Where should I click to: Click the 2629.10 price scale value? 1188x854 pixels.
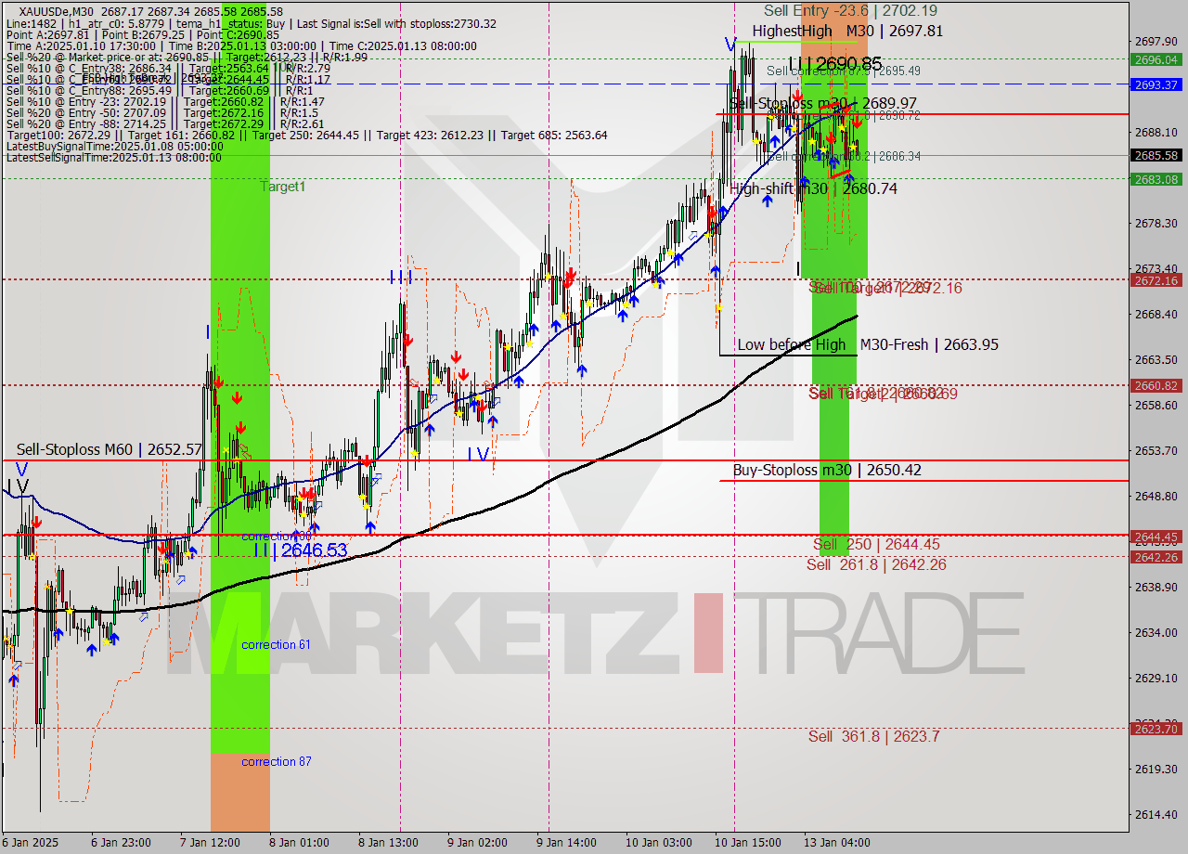(x=1156, y=678)
